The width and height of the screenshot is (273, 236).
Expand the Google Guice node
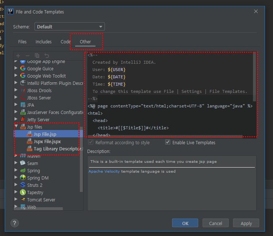click(16, 68)
